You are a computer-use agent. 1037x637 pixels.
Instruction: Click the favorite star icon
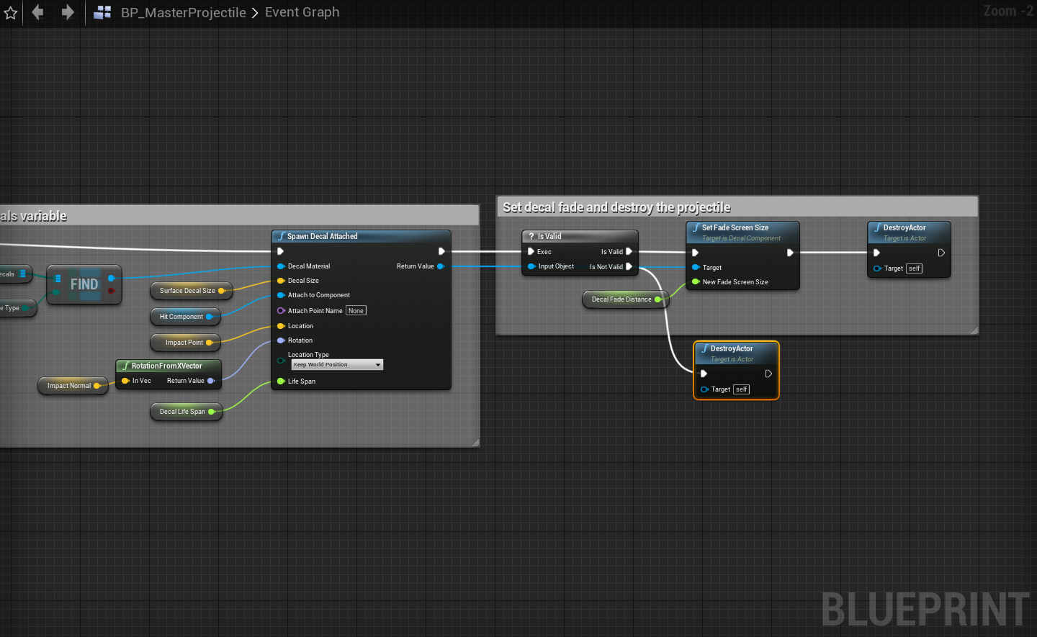10,13
